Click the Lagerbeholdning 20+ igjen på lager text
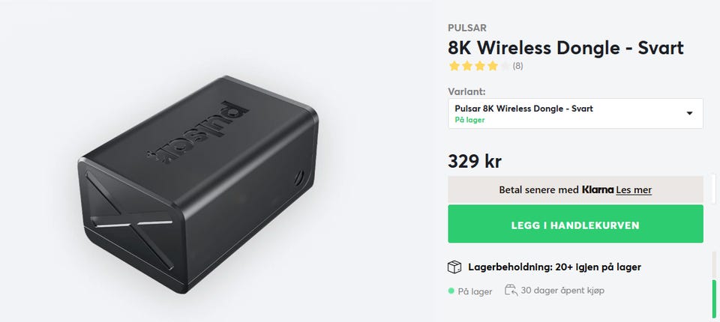Image resolution: width=720 pixels, height=322 pixels. click(555, 267)
